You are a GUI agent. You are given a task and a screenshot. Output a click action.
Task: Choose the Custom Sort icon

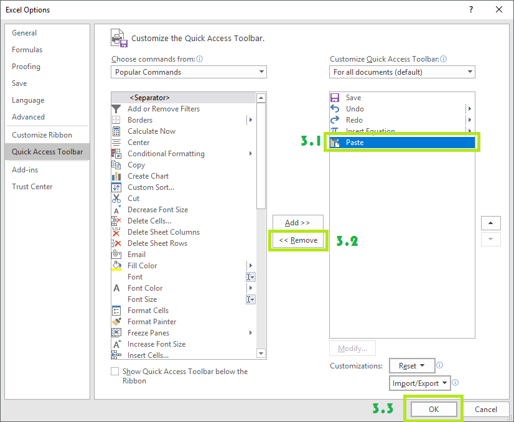(x=116, y=187)
